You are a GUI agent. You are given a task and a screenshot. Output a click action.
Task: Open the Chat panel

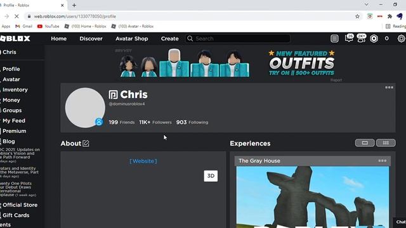pos(400,222)
